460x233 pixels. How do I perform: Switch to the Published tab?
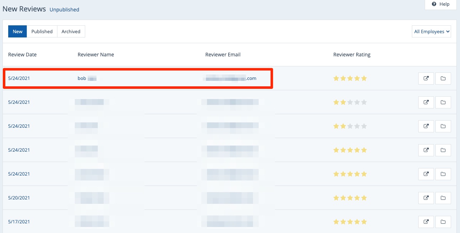(42, 32)
